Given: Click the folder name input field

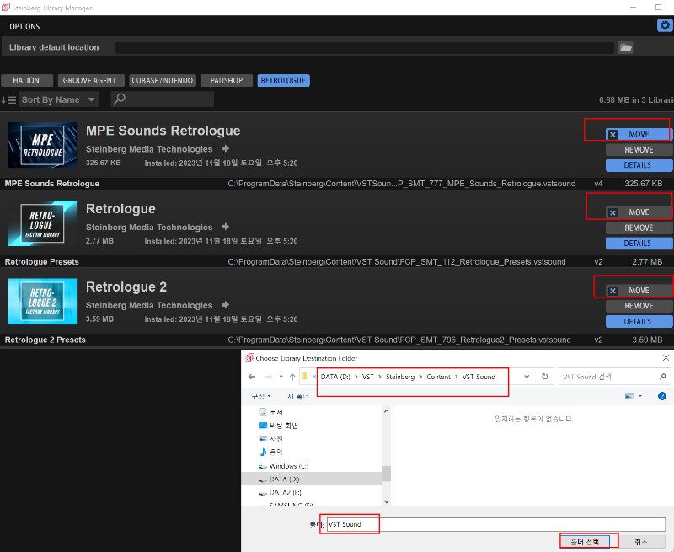Looking at the screenshot, I should (x=496, y=524).
